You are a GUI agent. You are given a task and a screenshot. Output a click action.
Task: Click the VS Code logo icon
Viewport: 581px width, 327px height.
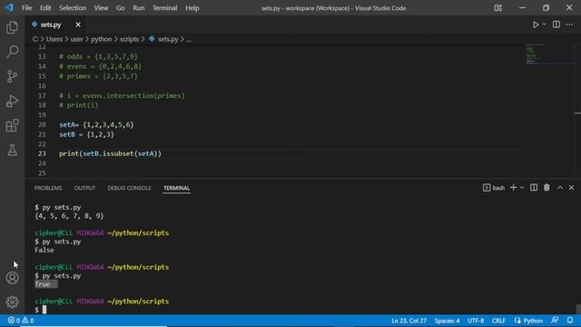(x=9, y=7)
